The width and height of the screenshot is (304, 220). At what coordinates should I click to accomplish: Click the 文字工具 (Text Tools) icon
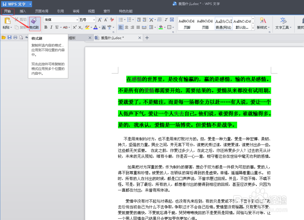point(283,23)
